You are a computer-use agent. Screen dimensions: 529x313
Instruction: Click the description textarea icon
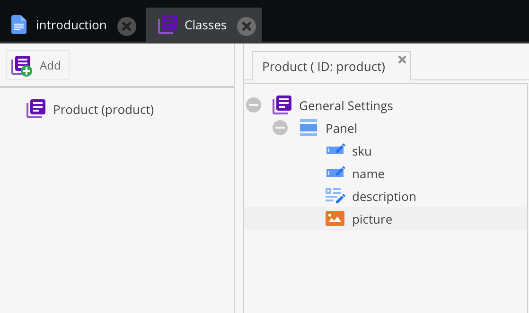[x=335, y=196]
